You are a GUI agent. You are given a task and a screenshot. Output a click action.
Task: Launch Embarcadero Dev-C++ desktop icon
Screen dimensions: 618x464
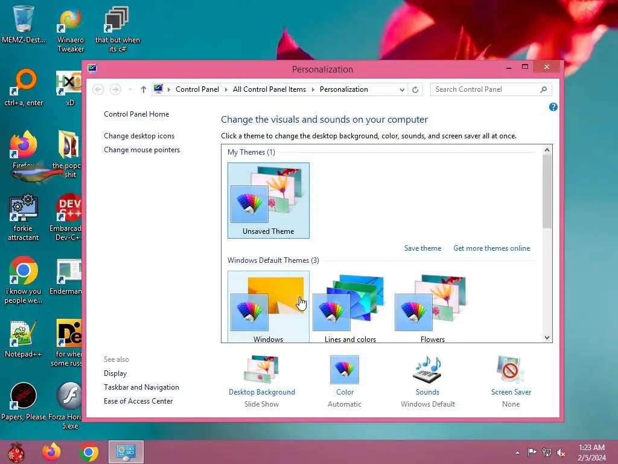coord(66,217)
